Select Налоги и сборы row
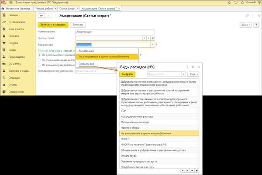The image size is (262, 175). [159, 128]
